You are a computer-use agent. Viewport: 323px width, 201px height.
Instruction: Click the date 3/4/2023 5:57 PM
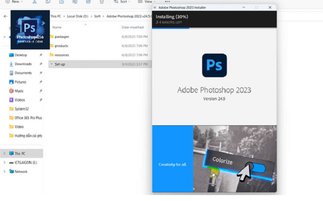pyautogui.click(x=135, y=64)
